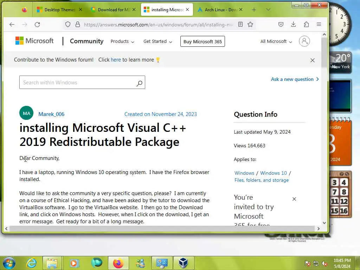Click the sign-in account avatar icon
The height and width of the screenshot is (270, 360).
click(x=304, y=41)
